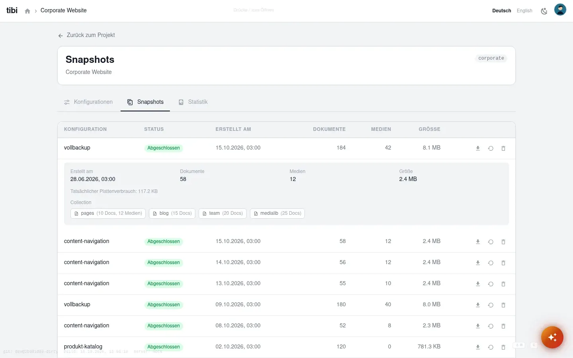This screenshot has height=358, width=573.
Task: Restore the content-navigation snapshot from 13.10.2026
Action: 491,284
